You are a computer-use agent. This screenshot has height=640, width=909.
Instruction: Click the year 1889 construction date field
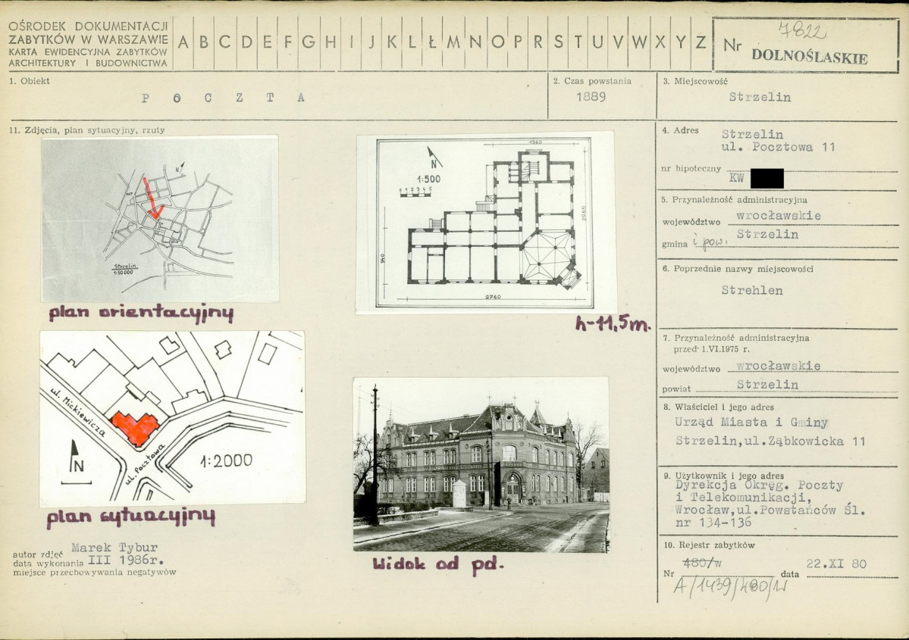(x=591, y=97)
